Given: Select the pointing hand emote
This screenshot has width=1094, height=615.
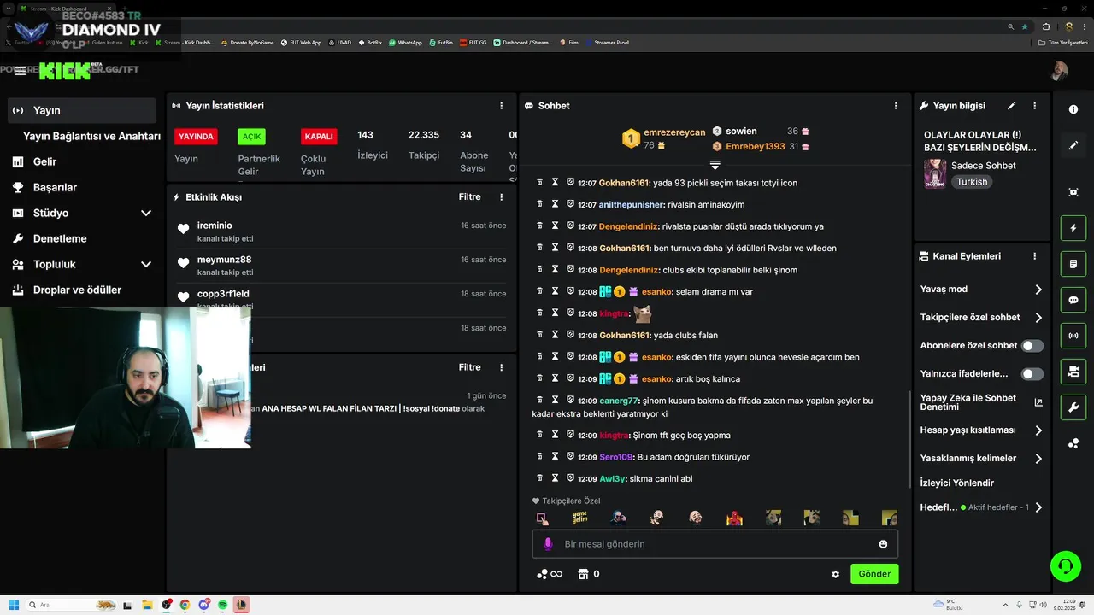Looking at the screenshot, I should tap(542, 518).
